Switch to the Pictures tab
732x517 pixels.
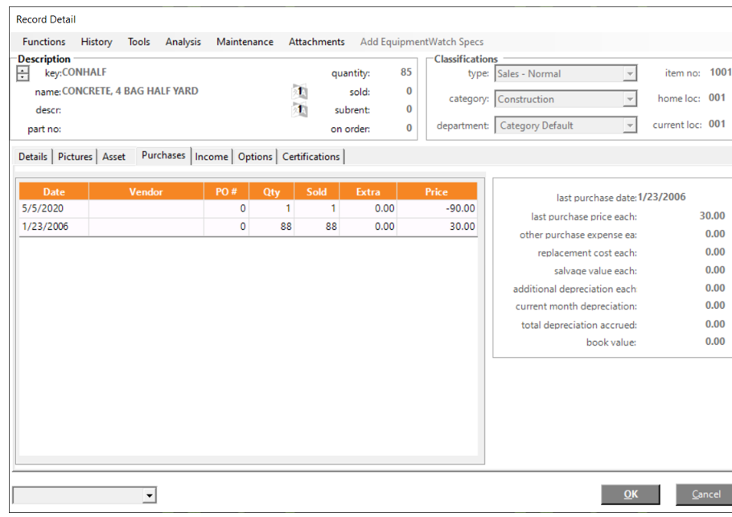point(75,157)
